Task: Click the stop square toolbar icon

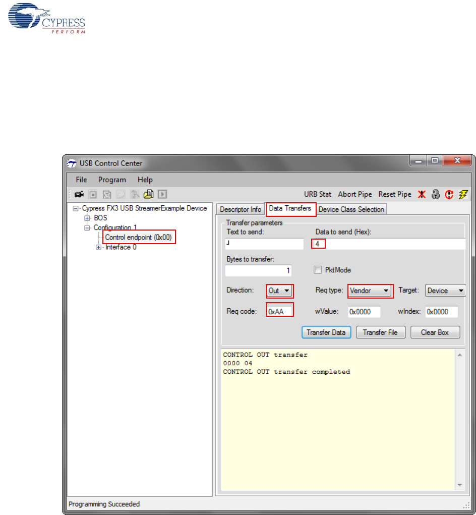Action: pos(93,194)
